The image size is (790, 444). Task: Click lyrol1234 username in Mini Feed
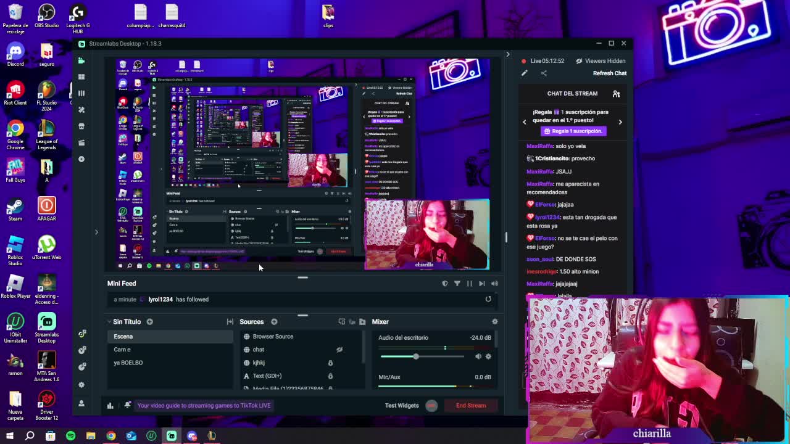coord(160,299)
